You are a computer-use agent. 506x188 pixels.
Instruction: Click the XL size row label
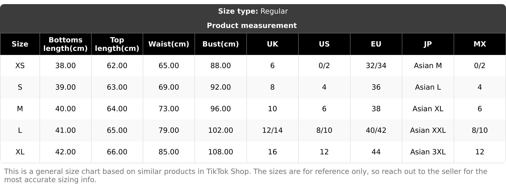pos(20,152)
